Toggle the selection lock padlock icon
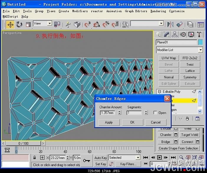Viewport: 207px width, 173px height. click(34, 157)
